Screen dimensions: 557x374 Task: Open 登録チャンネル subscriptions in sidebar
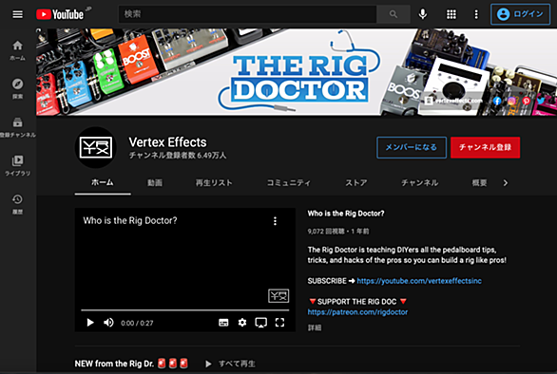17,127
